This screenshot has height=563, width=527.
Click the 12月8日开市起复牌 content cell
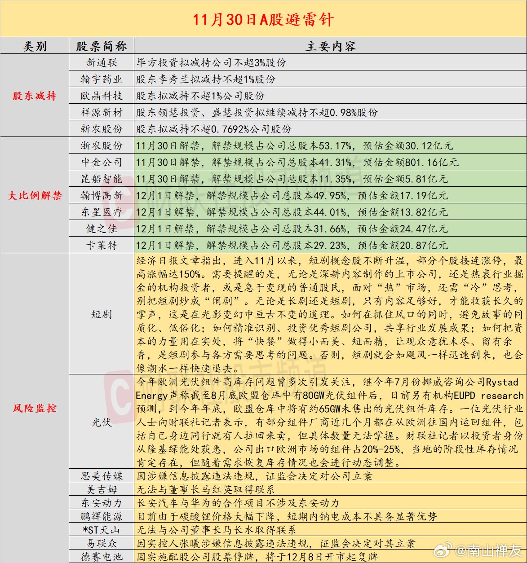pos(330,557)
